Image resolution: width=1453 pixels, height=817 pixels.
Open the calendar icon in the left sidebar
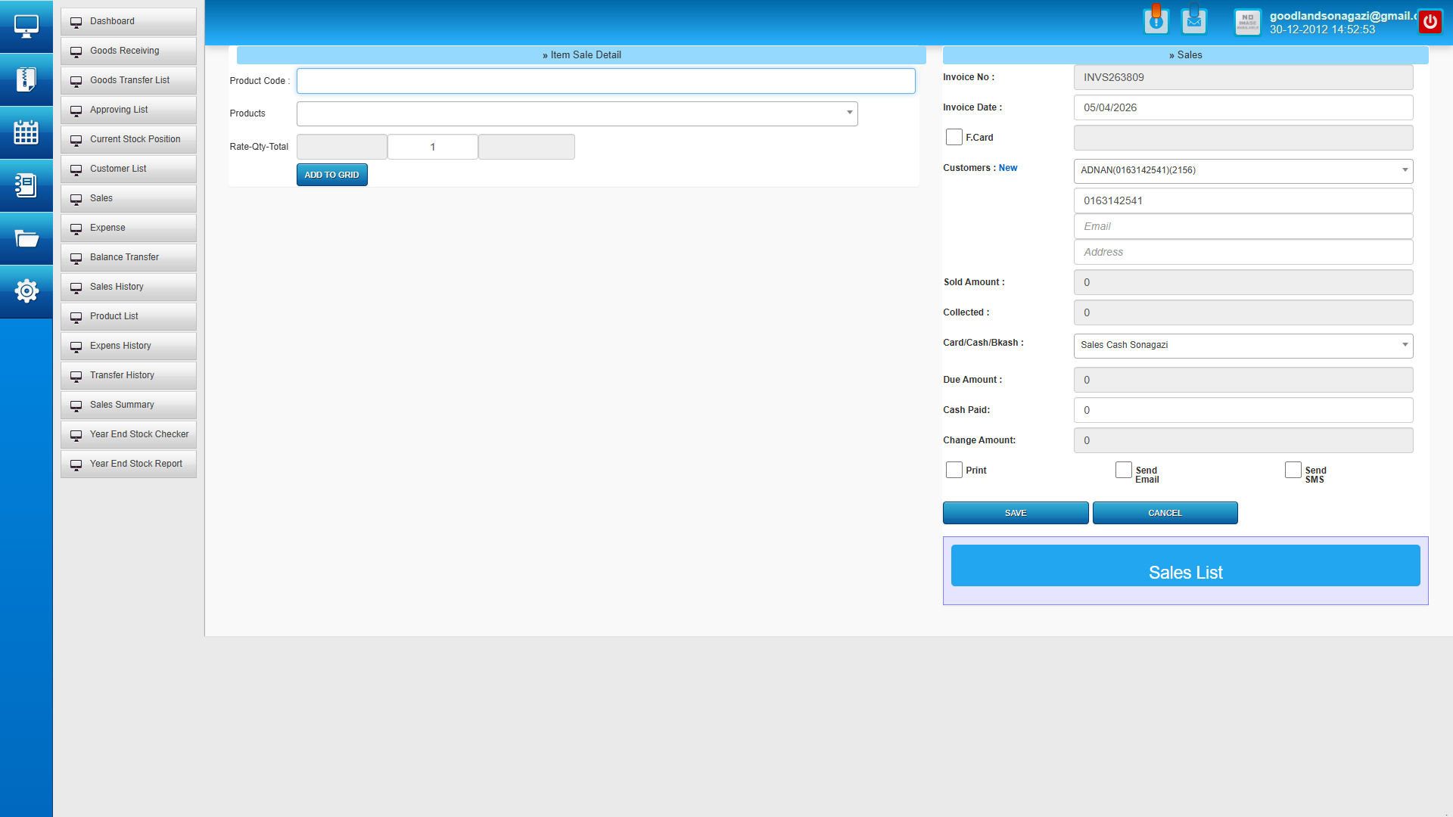pos(26,132)
